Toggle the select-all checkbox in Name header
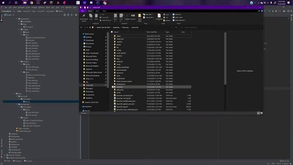Image resolution: width=293 pixels, height=165 pixels. [x=112, y=32]
